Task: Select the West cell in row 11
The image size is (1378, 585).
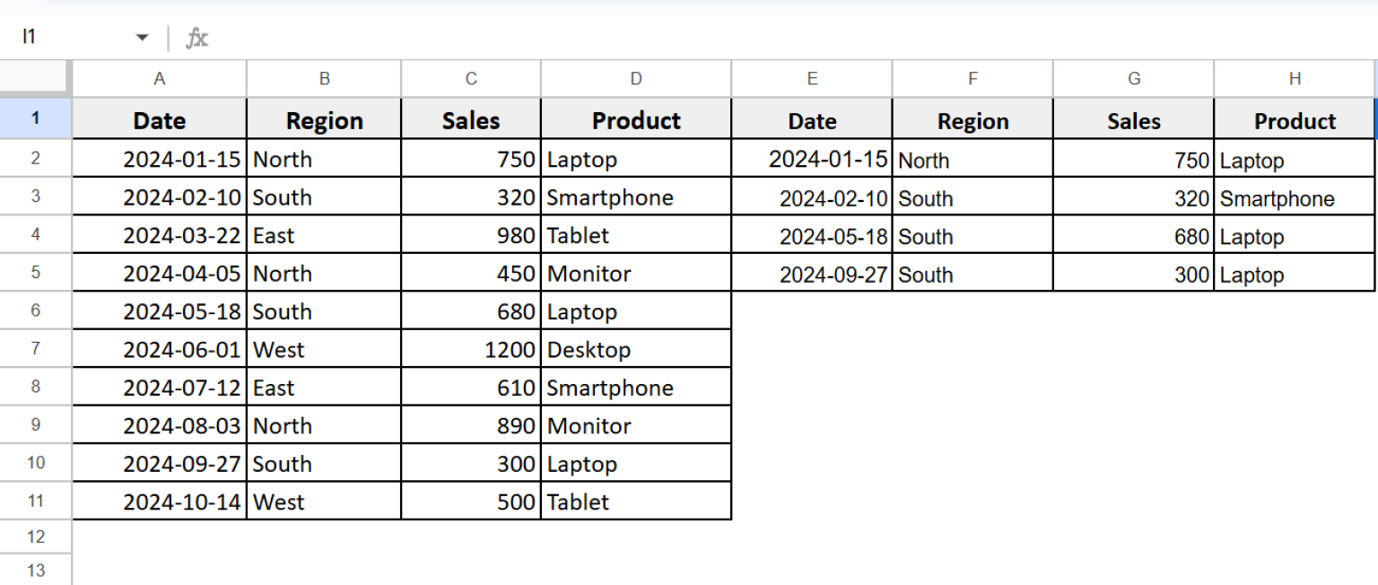Action: click(323, 501)
